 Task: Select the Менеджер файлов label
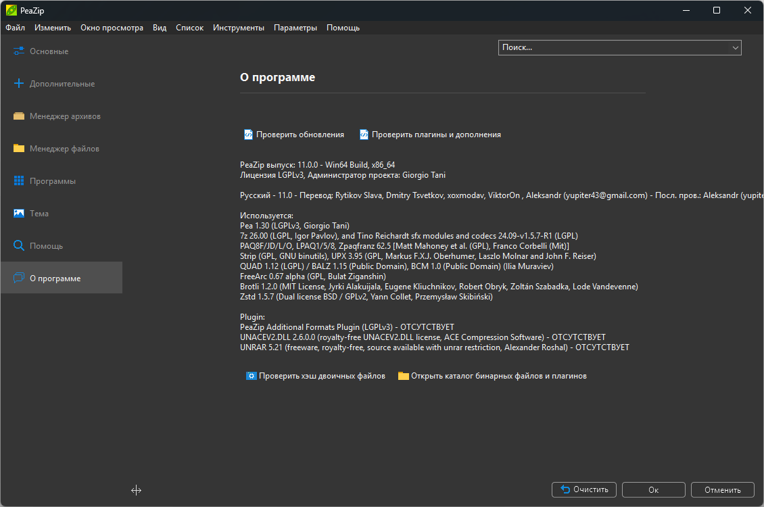64,149
